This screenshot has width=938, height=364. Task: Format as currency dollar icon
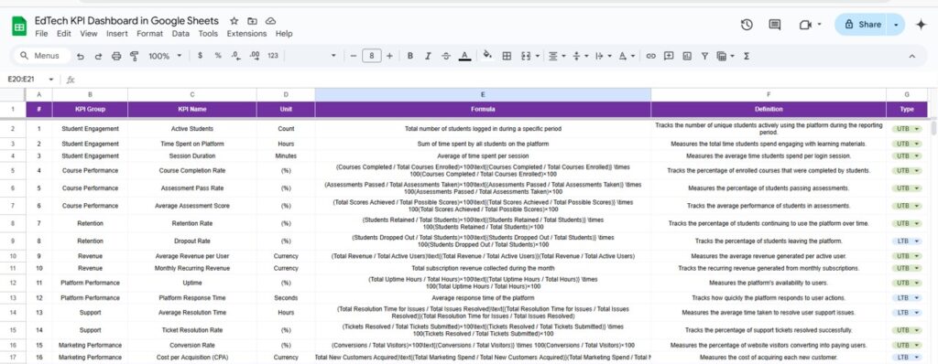[x=200, y=56]
